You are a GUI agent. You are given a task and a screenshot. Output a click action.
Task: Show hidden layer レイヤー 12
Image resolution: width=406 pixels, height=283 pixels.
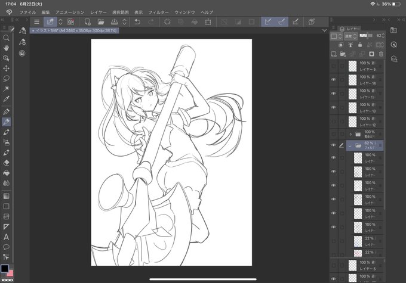tap(334, 122)
